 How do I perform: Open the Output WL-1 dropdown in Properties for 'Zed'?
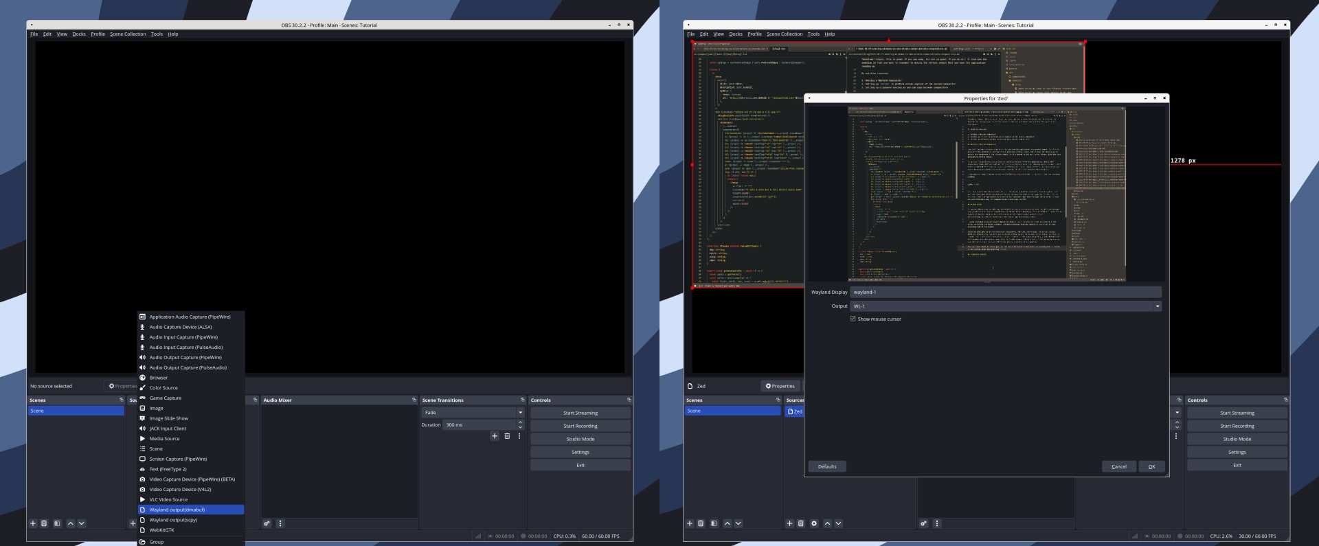(1006, 306)
